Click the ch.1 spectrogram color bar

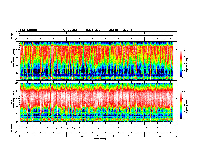tap(181, 64)
